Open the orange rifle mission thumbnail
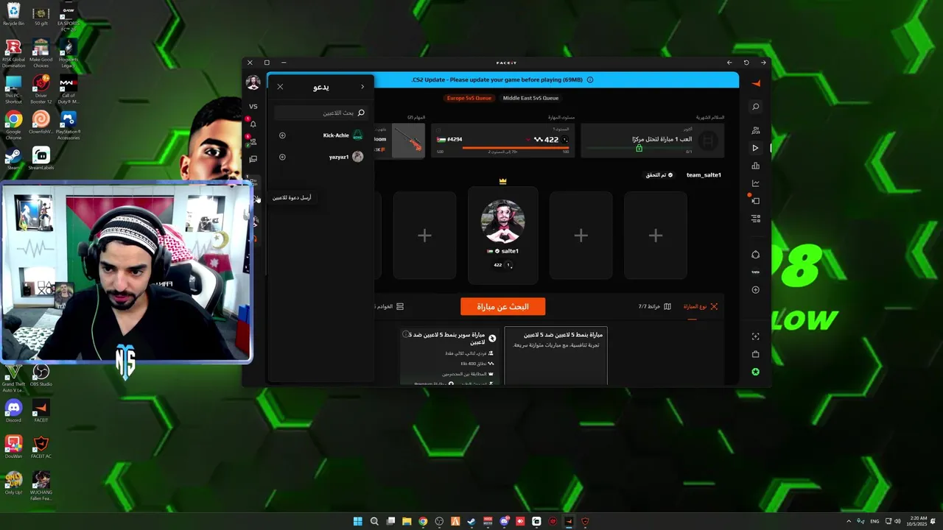 tap(408, 140)
